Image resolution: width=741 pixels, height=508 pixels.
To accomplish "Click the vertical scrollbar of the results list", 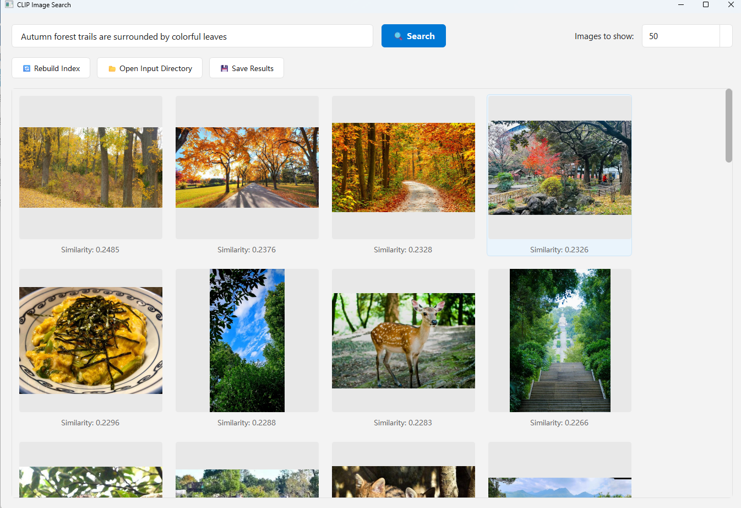I will [x=729, y=126].
